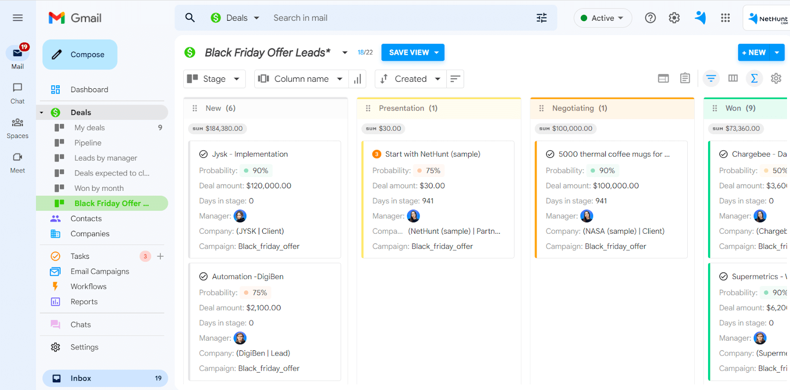Click the sort order lines icon
Image resolution: width=790 pixels, height=390 pixels.
tap(455, 79)
